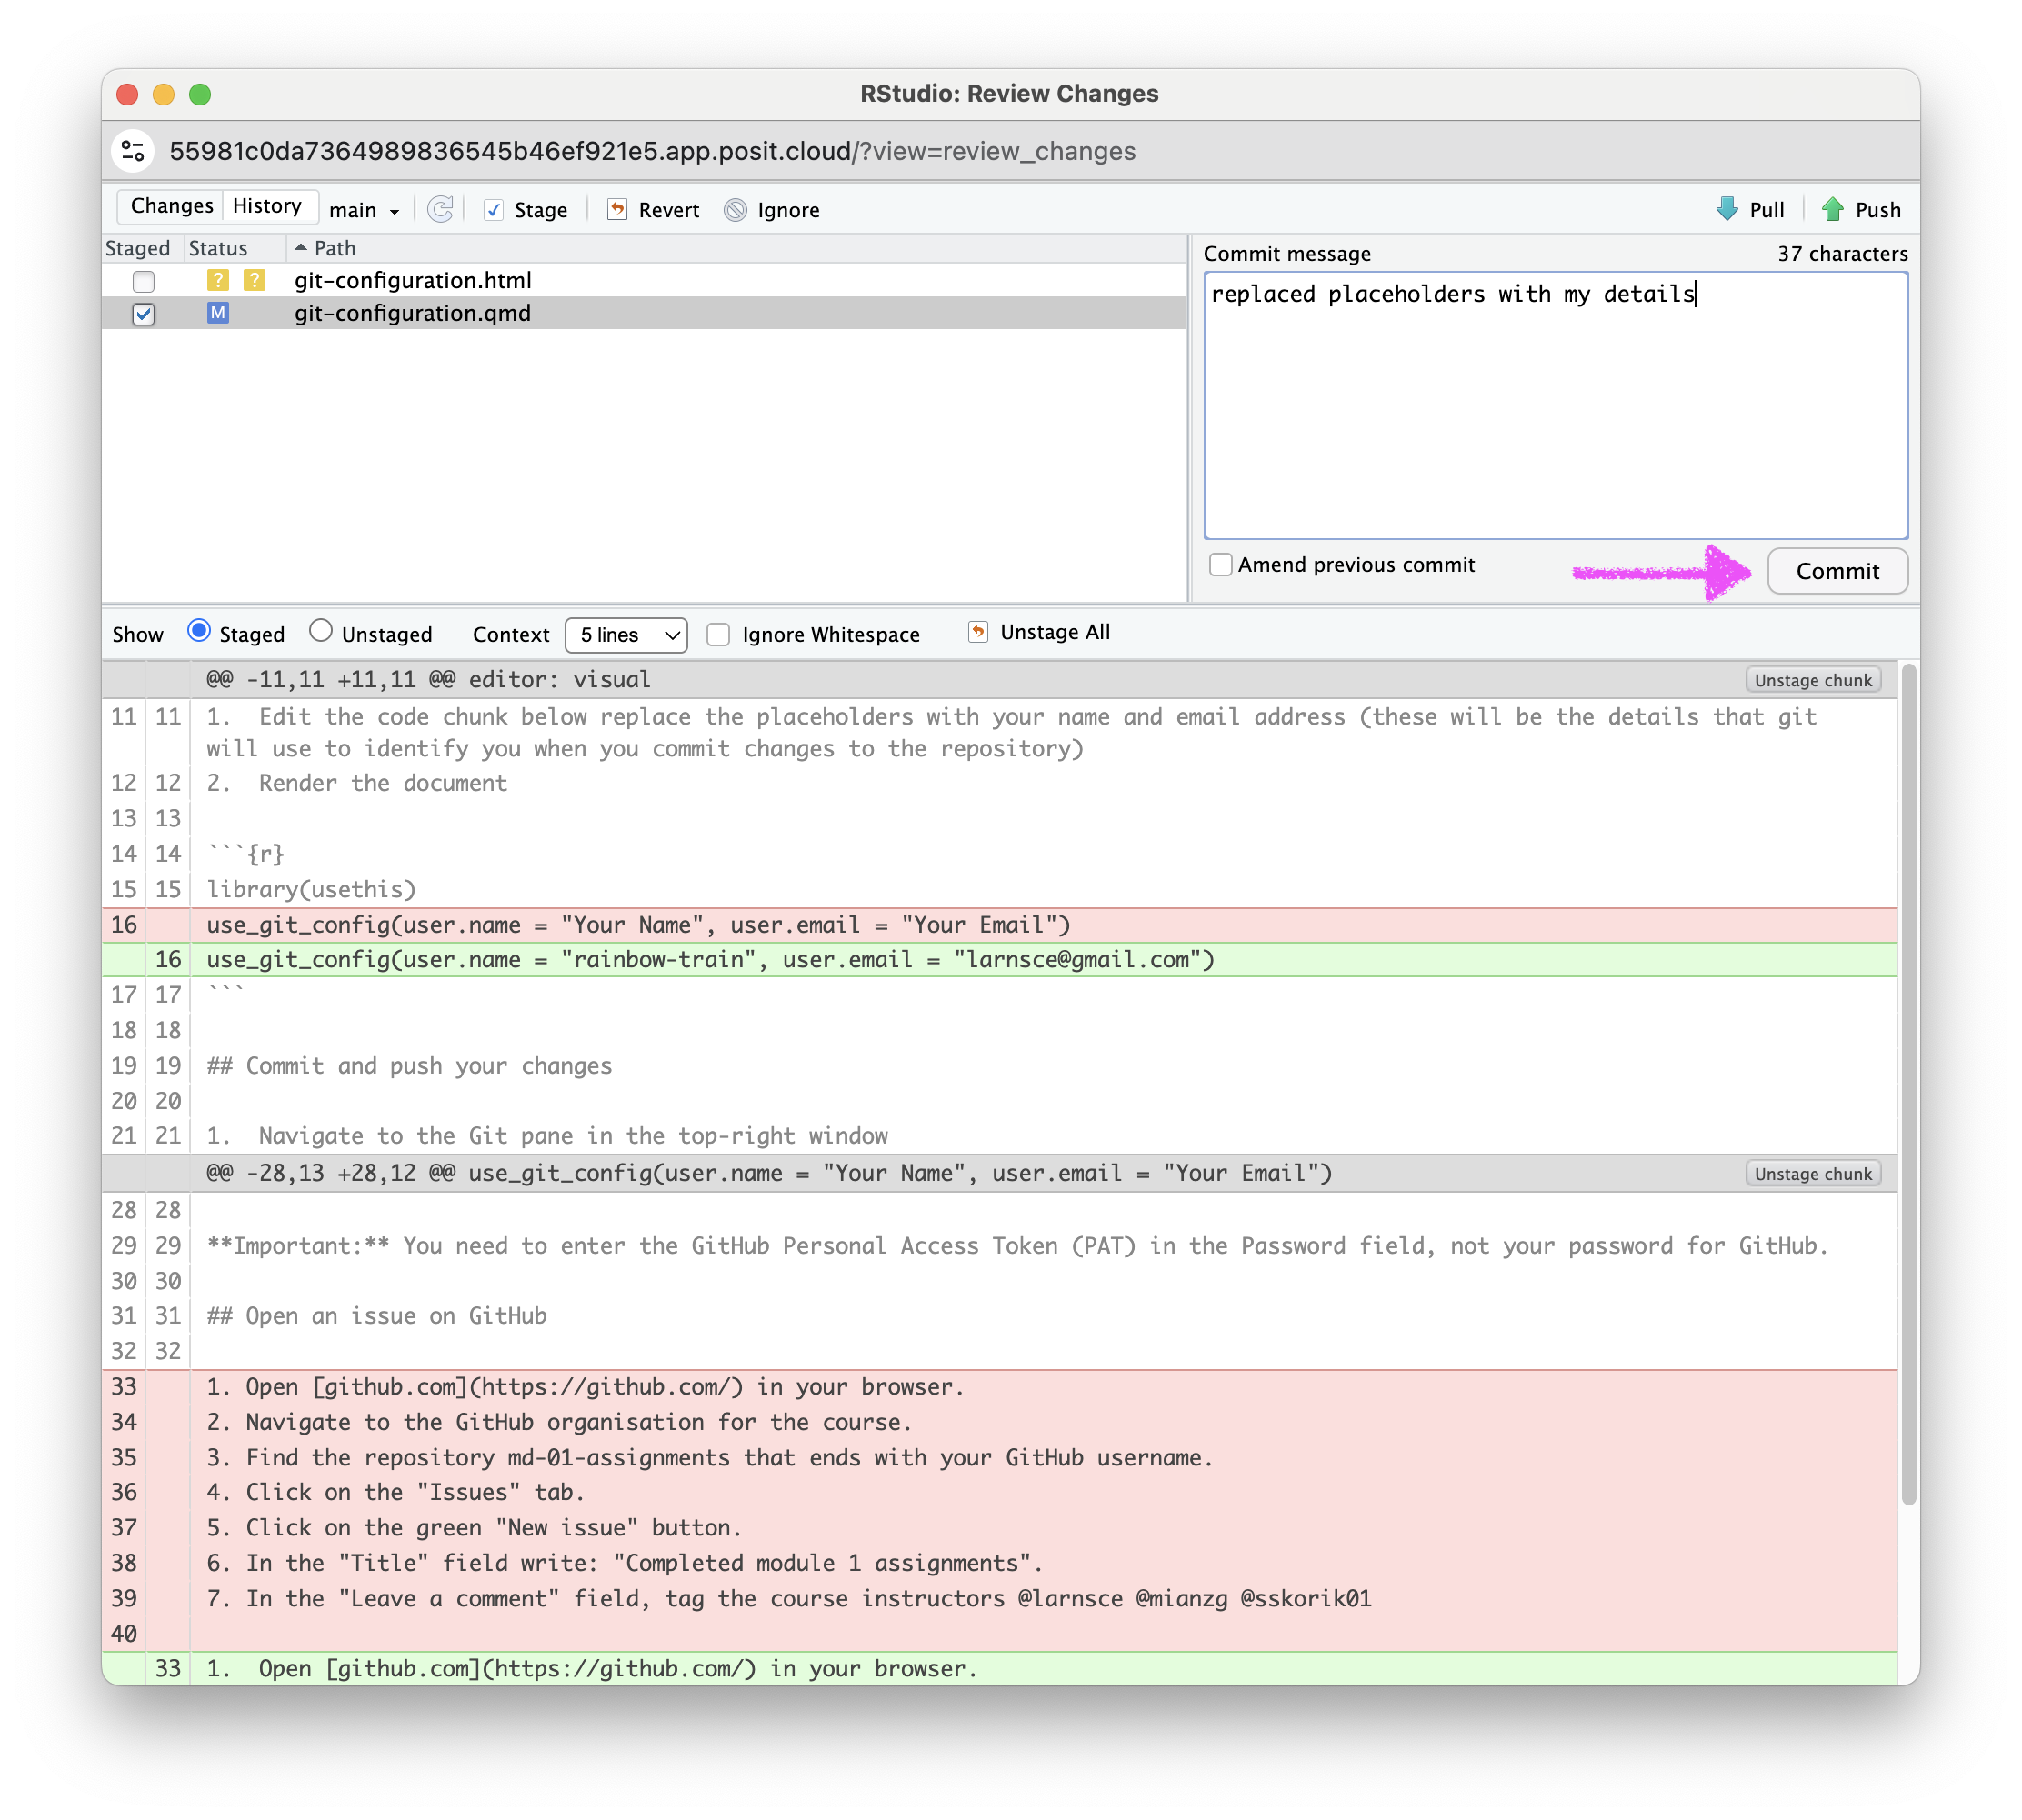
Task: Switch to the Changes tab
Action: pyautogui.click(x=172, y=206)
